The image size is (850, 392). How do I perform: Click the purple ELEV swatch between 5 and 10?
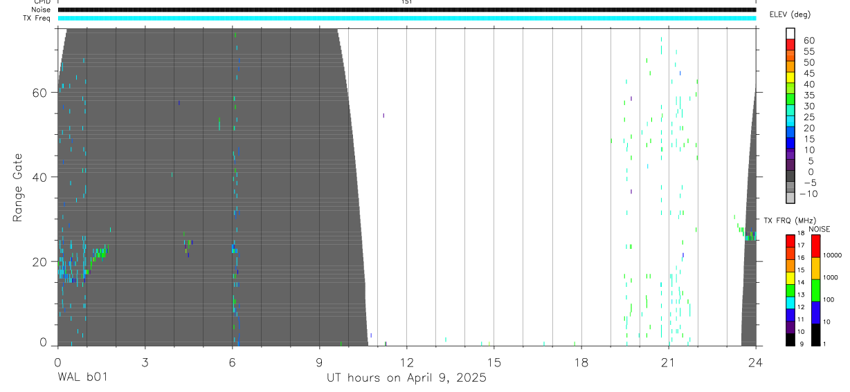(x=790, y=155)
